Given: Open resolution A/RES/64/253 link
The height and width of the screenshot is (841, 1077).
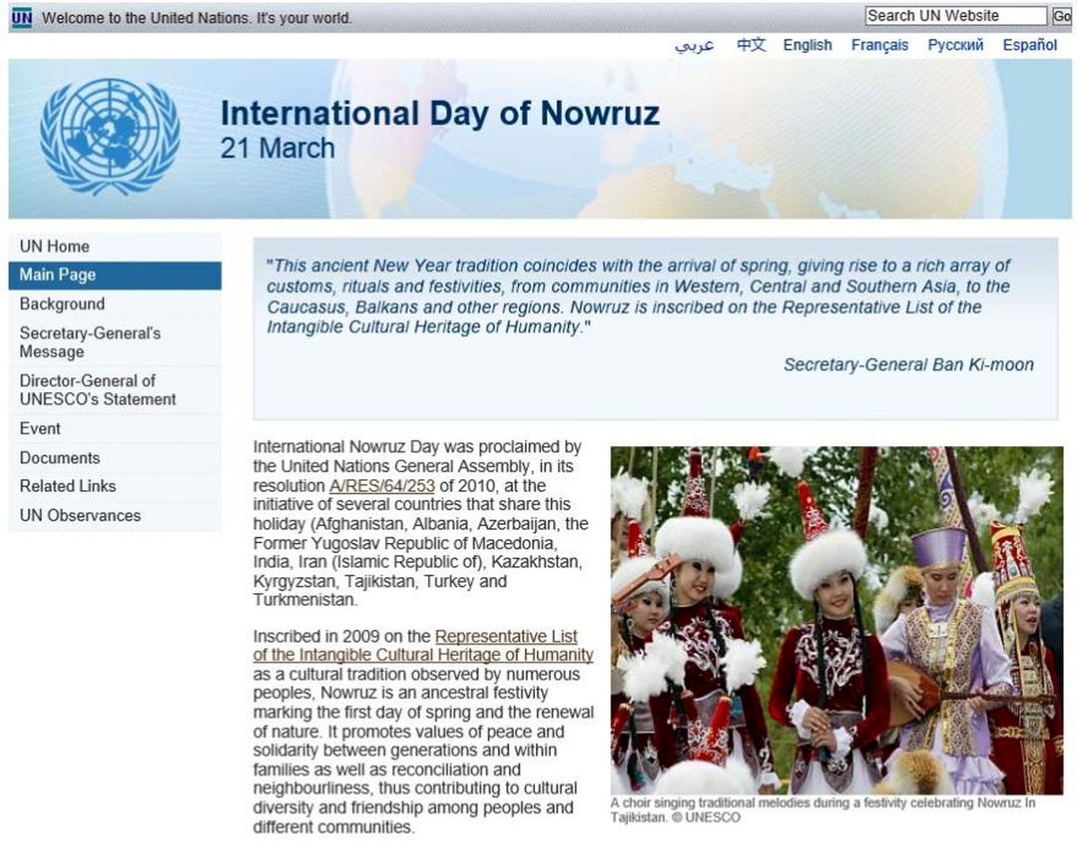Looking at the screenshot, I should [x=381, y=486].
